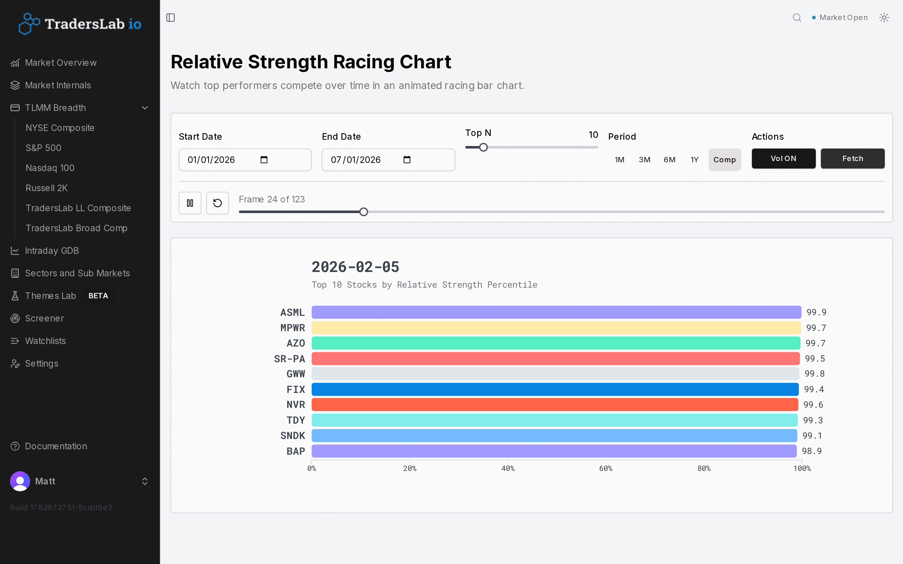Click the build number text in sidebar
The image size is (903, 564).
pyautogui.click(x=61, y=507)
